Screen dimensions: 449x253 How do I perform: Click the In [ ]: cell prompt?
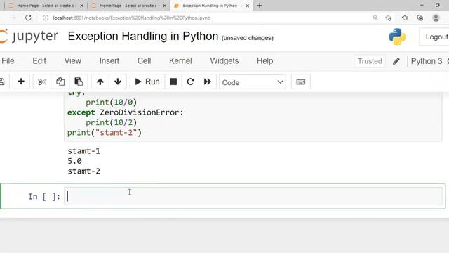pyautogui.click(x=44, y=197)
